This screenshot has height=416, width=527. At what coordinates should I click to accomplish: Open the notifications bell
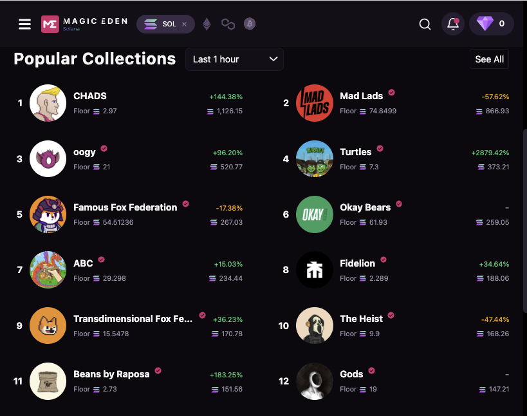pyautogui.click(x=453, y=24)
